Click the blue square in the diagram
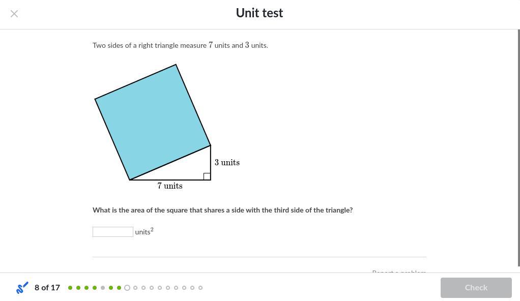This screenshot has width=520, height=301. pyautogui.click(x=153, y=122)
